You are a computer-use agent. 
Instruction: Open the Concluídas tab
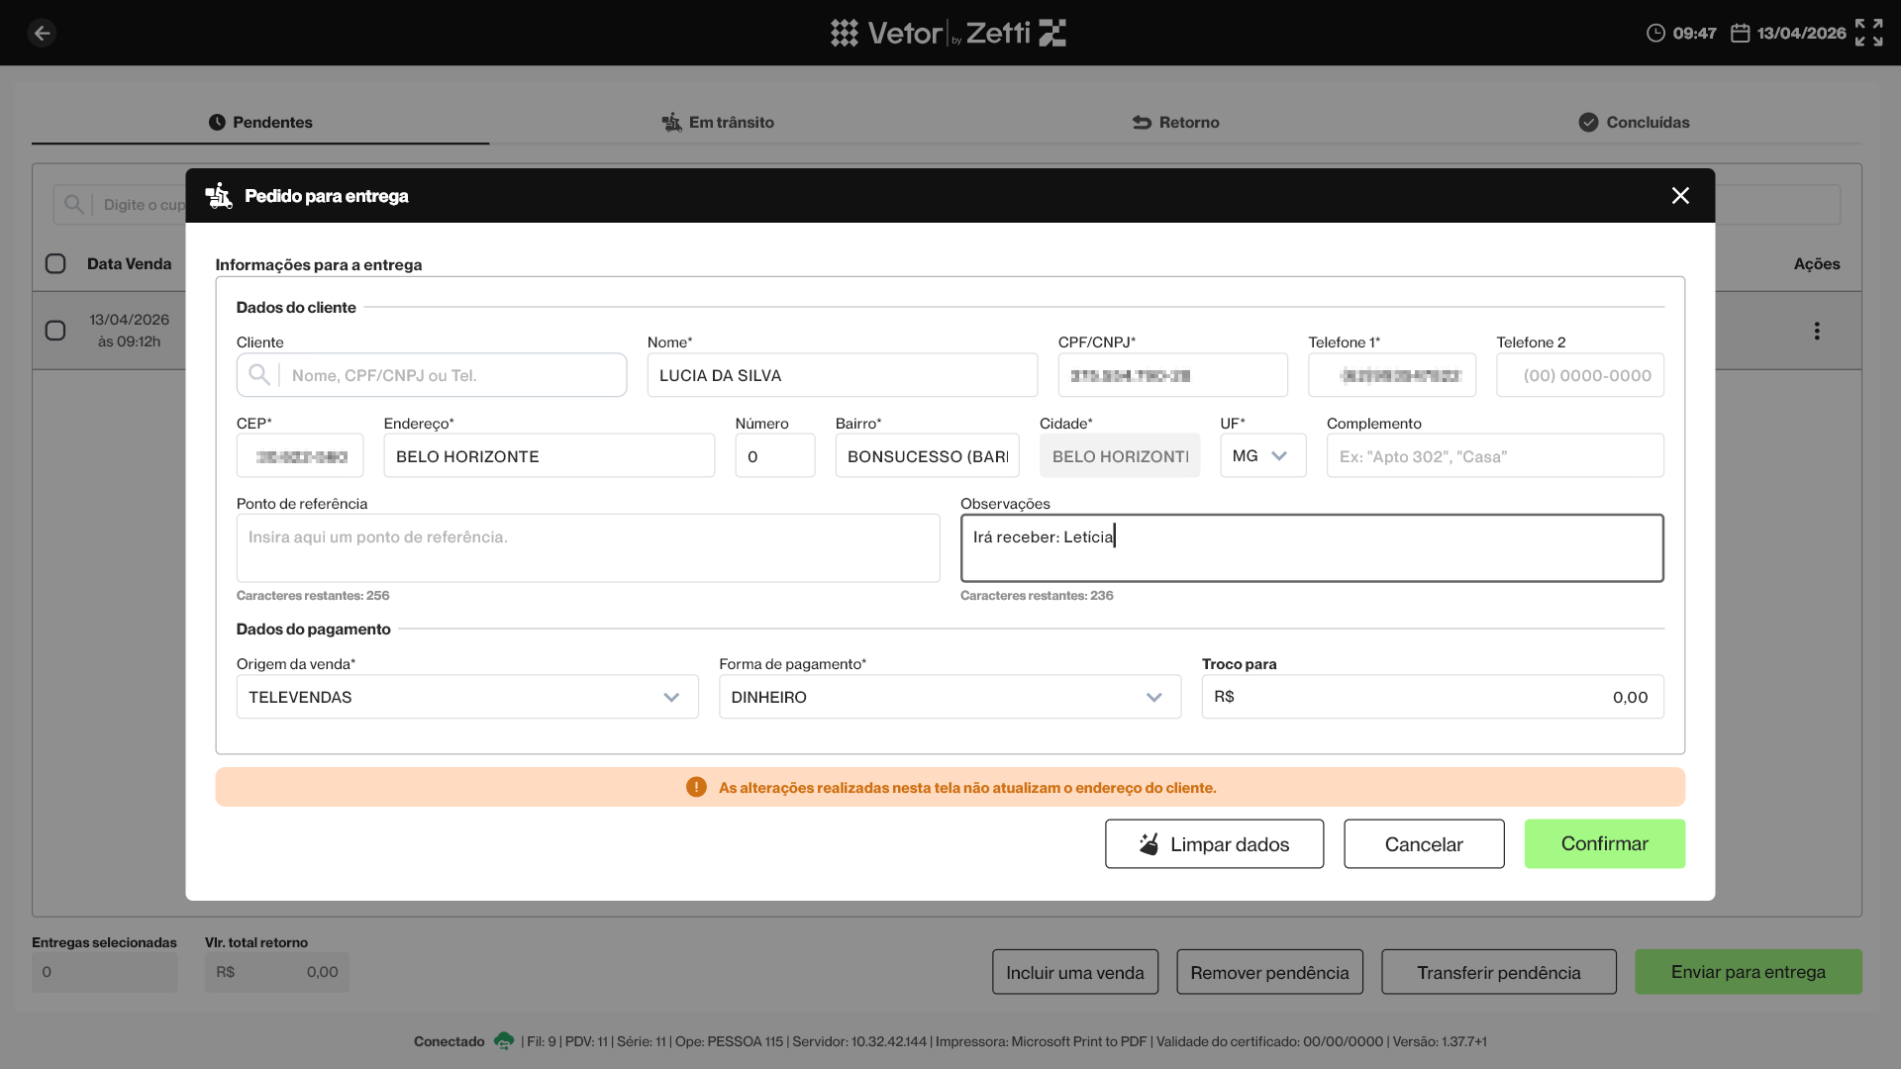1634,122
